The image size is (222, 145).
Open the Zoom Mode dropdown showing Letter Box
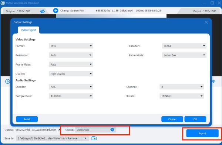click(184, 55)
